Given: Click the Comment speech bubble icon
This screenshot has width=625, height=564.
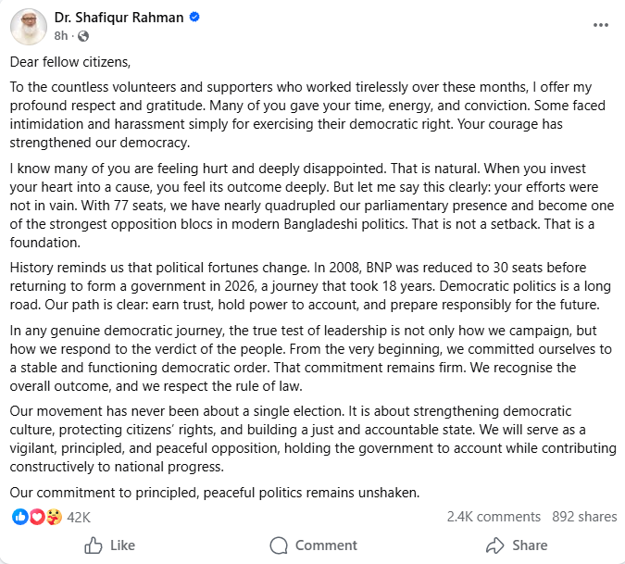Looking at the screenshot, I should pyautogui.click(x=279, y=545).
